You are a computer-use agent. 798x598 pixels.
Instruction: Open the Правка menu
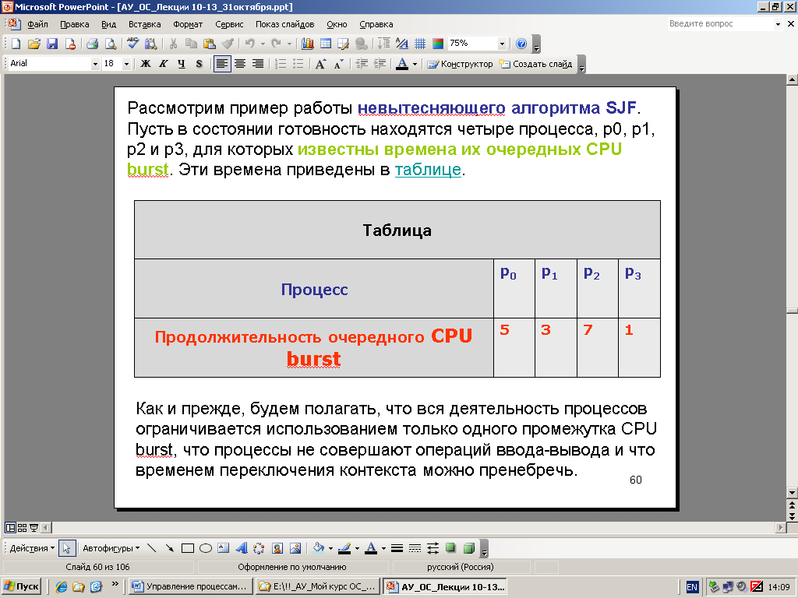pyautogui.click(x=74, y=24)
